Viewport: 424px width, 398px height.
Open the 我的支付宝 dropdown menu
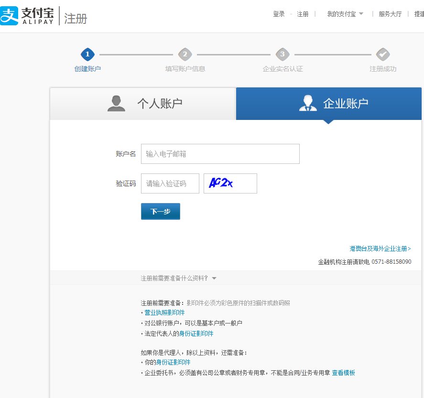click(x=342, y=14)
